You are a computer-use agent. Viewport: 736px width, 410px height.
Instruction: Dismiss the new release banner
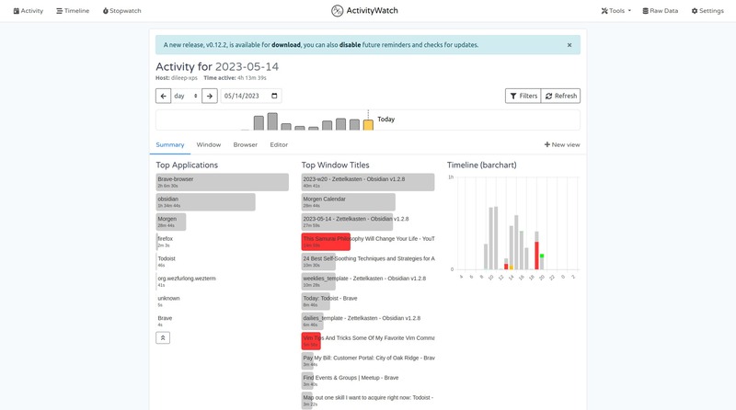click(569, 45)
